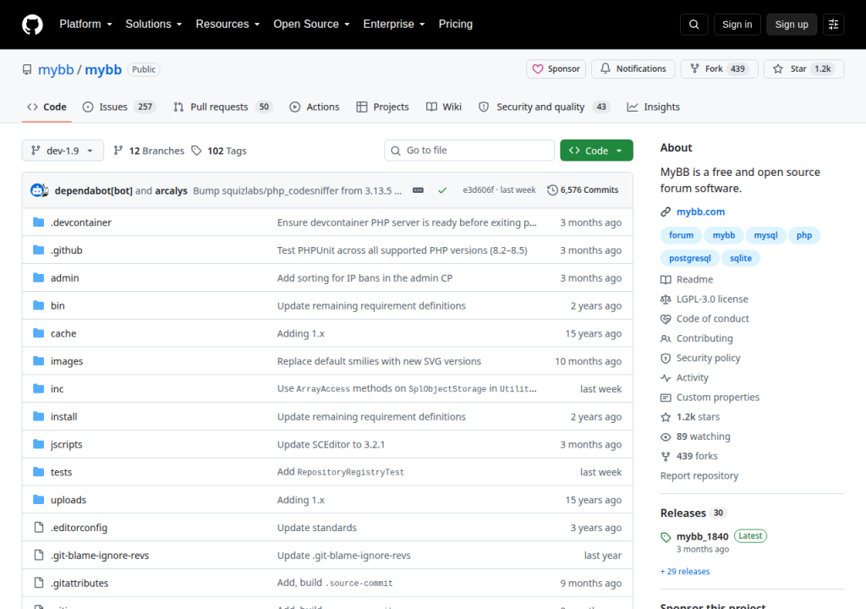Expand the Enterprise menu
This screenshot has width=866, height=609.
coord(394,25)
